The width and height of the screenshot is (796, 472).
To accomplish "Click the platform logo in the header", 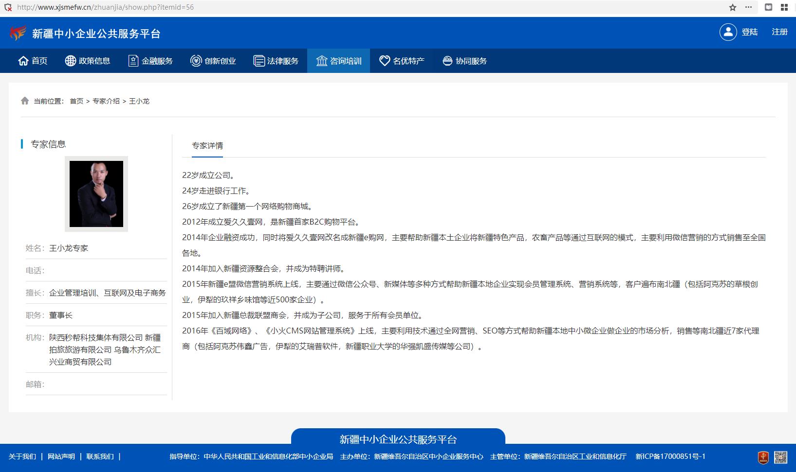I will click(18, 34).
